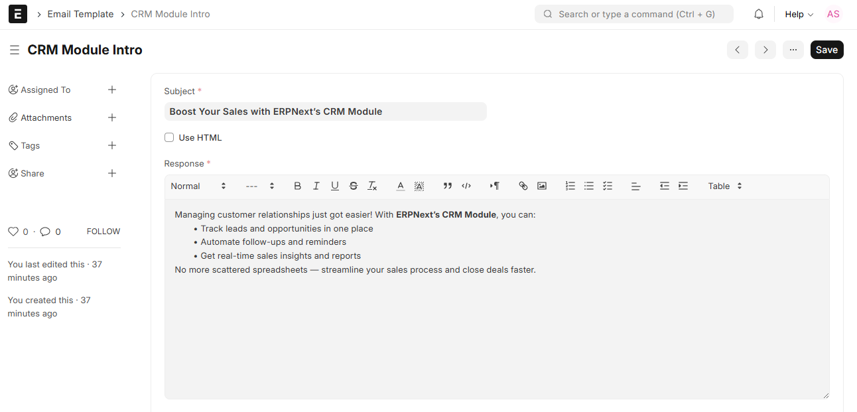The width and height of the screenshot is (857, 412).
Task: Apply blockquote formatting
Action: [447, 186]
